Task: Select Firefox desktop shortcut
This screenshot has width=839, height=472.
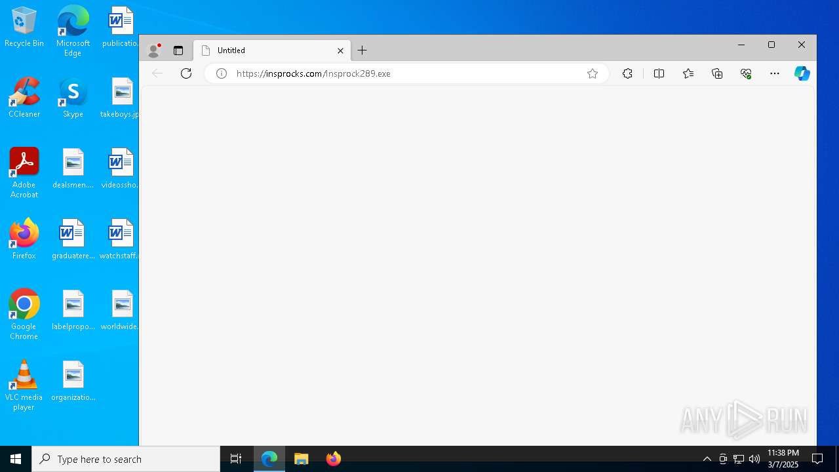Action: (x=24, y=239)
